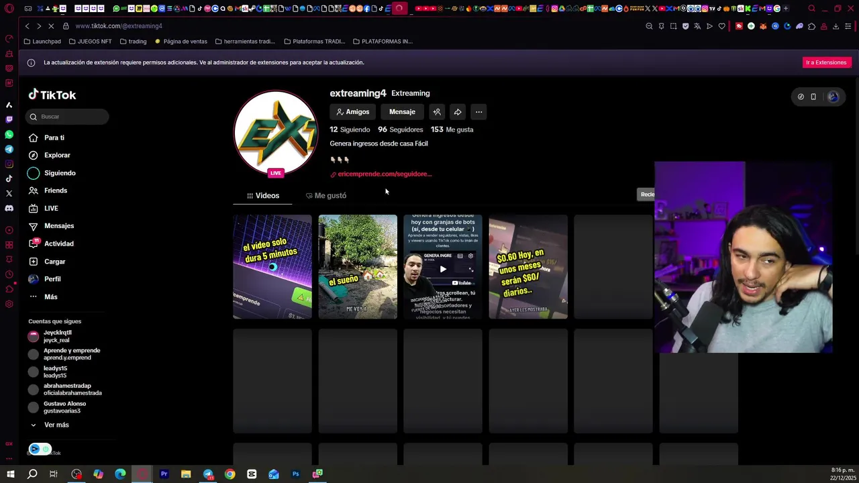Open Jeycklrqtll followed account
This screenshot has width=859, height=483.
coord(51,336)
